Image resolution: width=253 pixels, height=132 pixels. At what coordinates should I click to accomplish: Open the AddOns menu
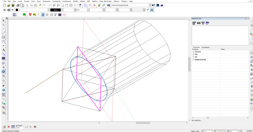(95, 1)
